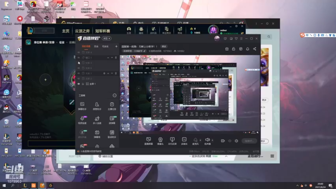
Task: Move 文本1 source down one layer
Action: 112,73
